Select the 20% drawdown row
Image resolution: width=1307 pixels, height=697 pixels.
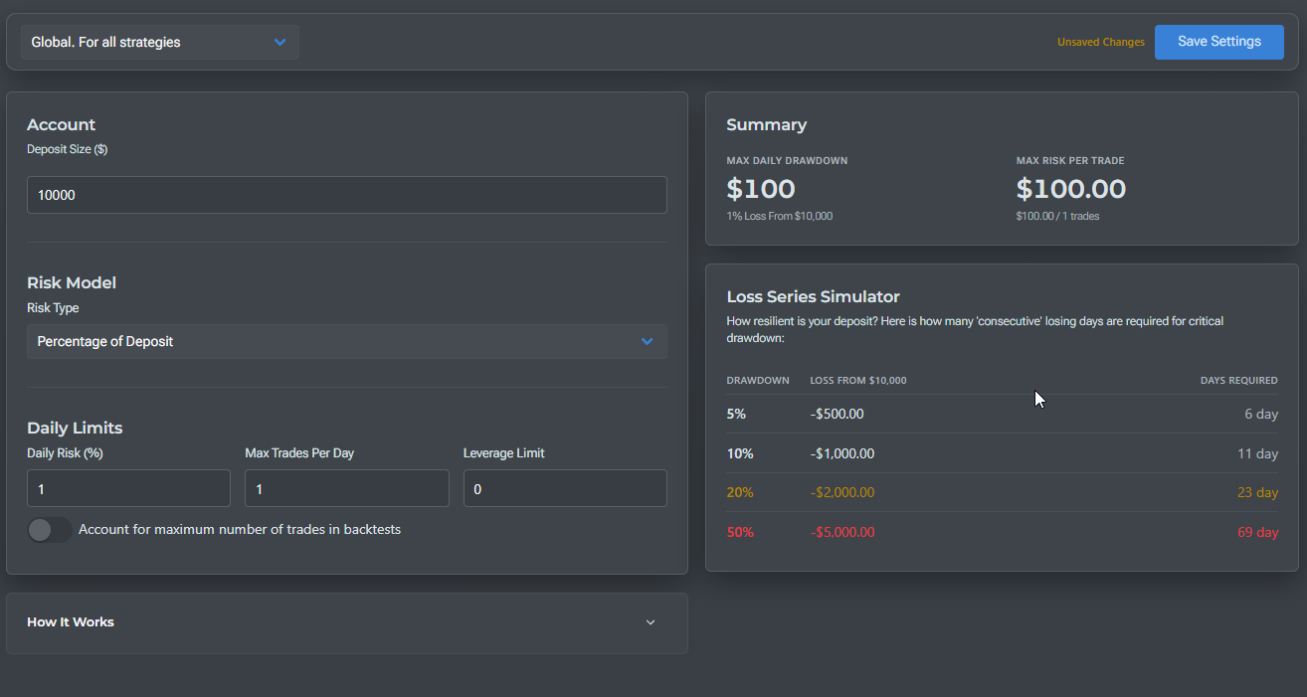(1002, 492)
